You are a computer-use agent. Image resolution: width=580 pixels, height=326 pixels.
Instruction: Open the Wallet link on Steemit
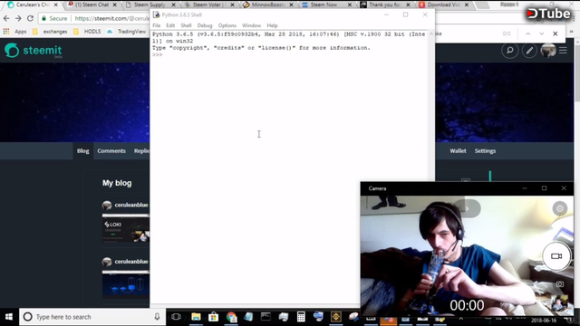pyautogui.click(x=458, y=151)
